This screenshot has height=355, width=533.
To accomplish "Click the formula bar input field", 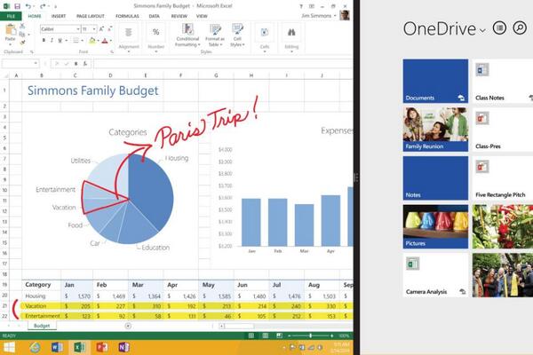I will click(223, 64).
